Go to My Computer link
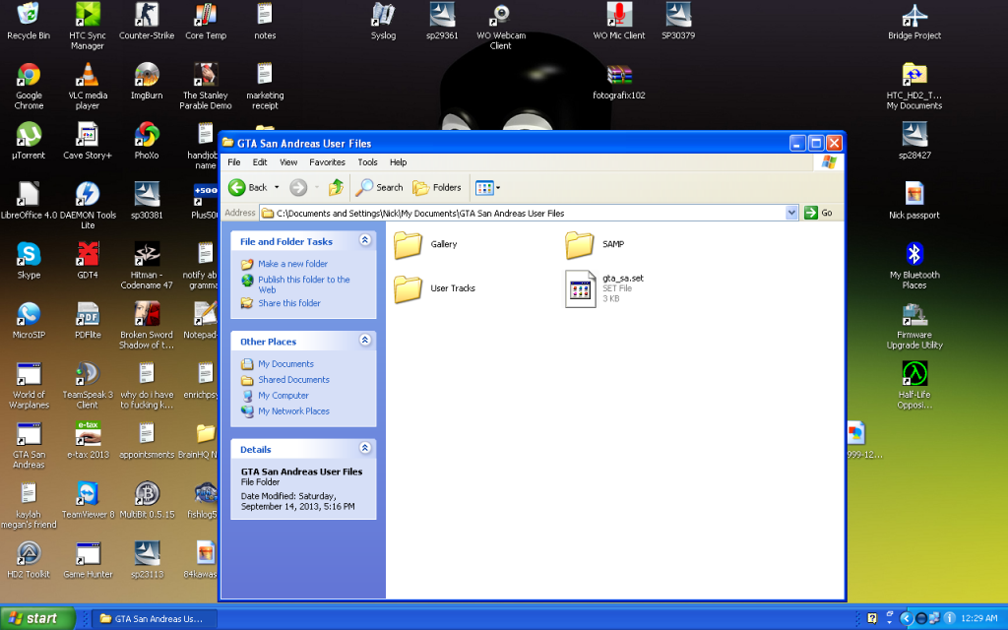Viewport: 1008px width, 630px height. (283, 396)
